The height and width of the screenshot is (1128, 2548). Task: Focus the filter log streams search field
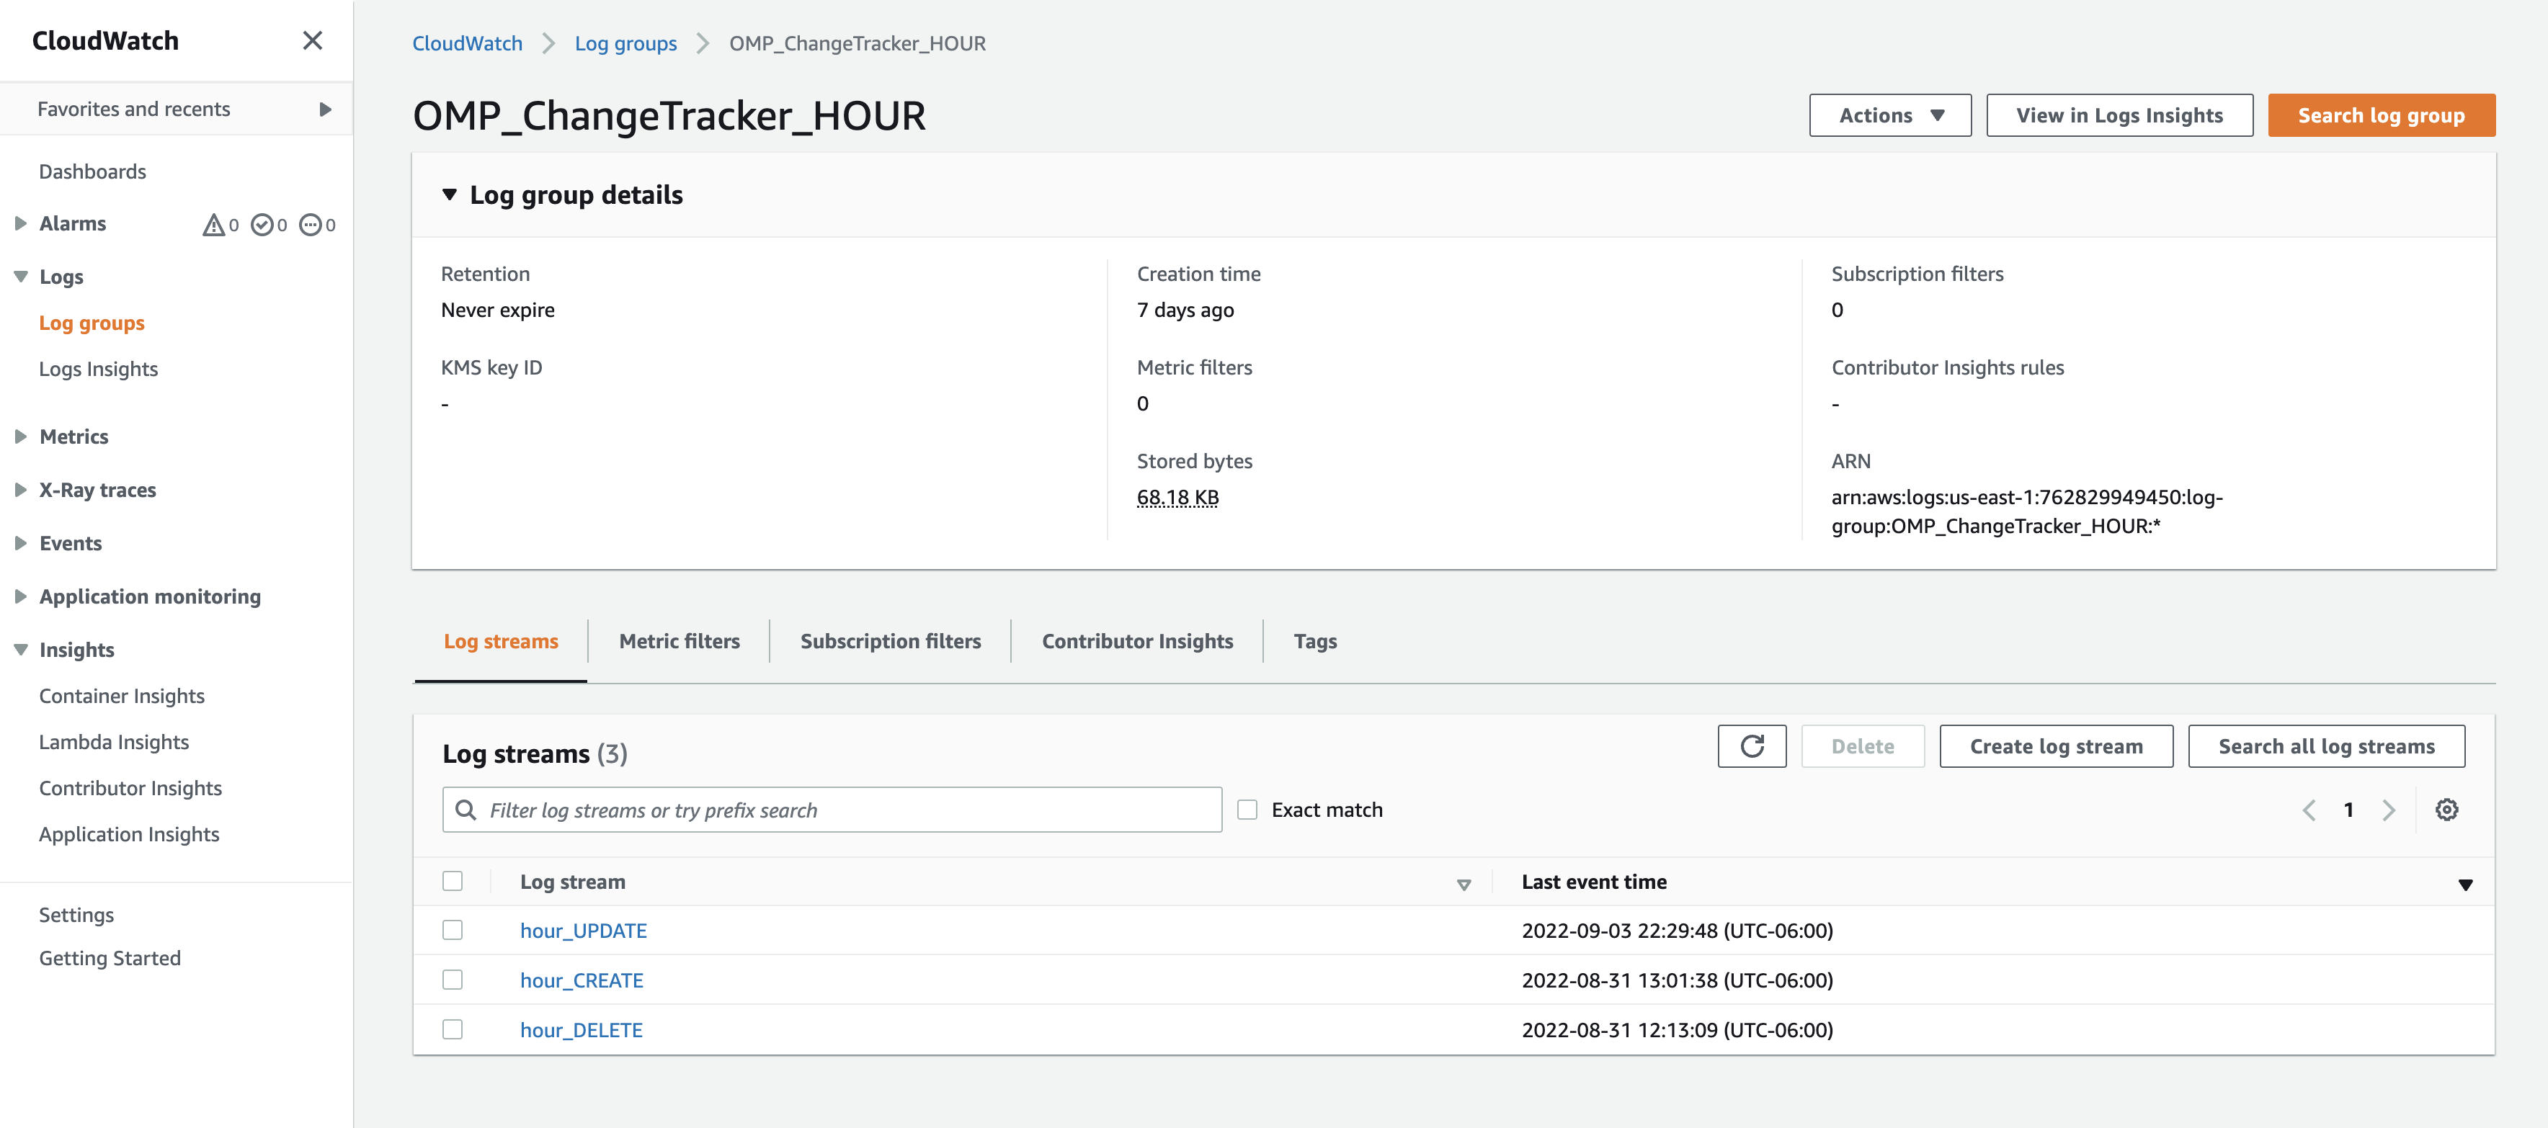coord(832,810)
